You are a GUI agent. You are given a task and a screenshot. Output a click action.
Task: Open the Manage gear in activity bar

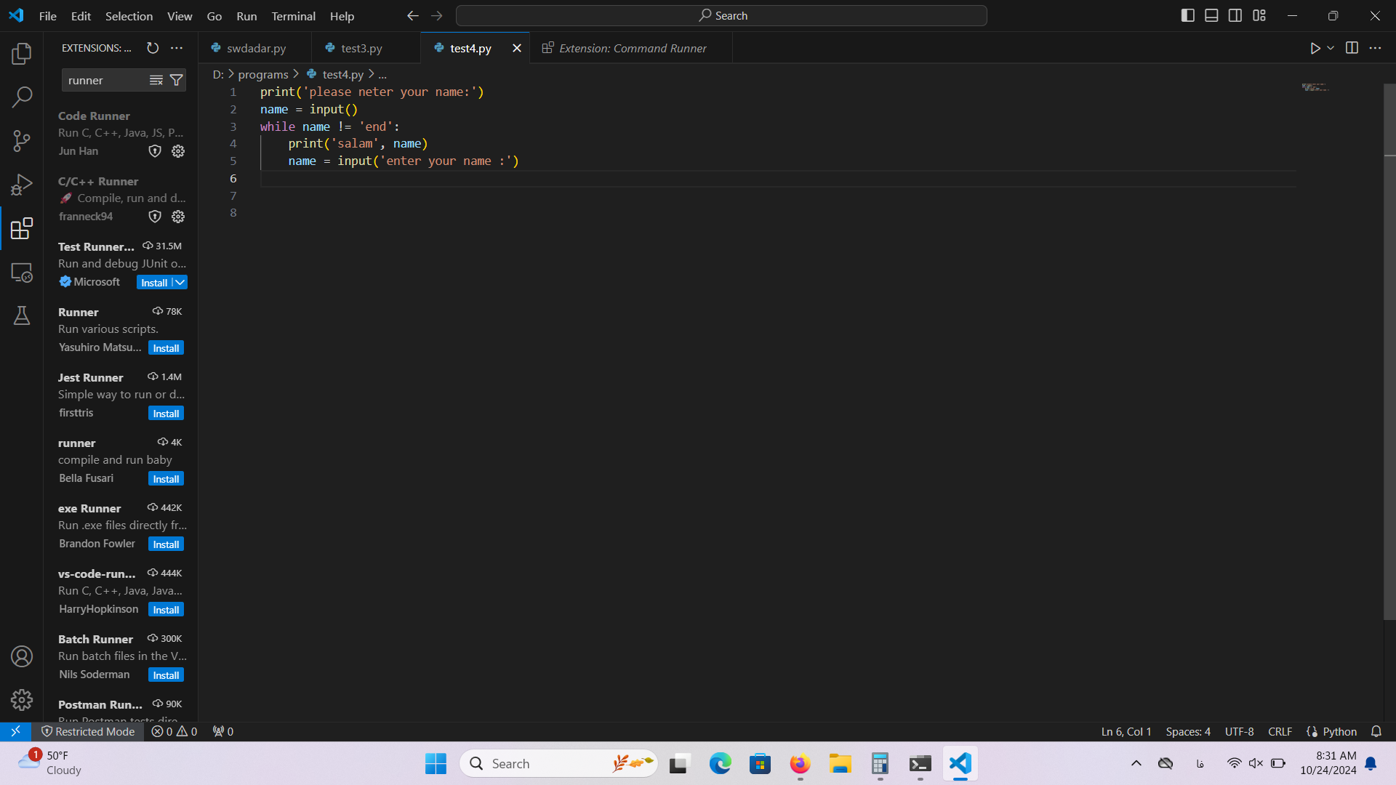22,700
